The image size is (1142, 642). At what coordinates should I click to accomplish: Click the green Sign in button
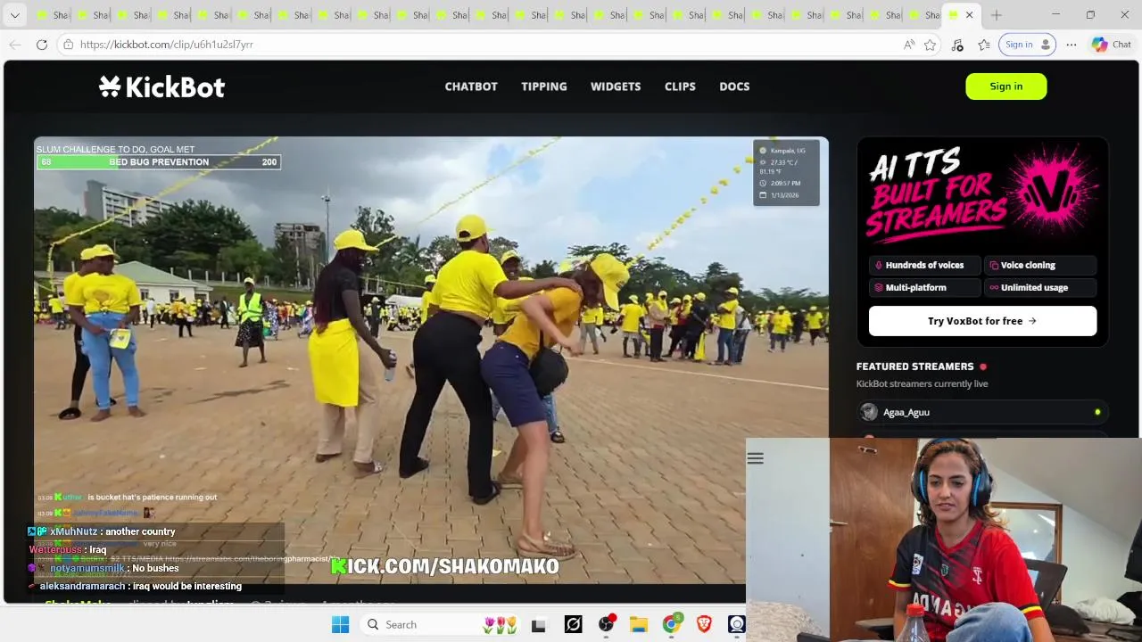tap(1005, 86)
